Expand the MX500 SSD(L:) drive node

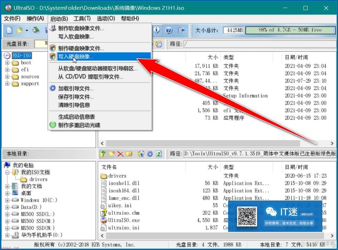point(7,214)
